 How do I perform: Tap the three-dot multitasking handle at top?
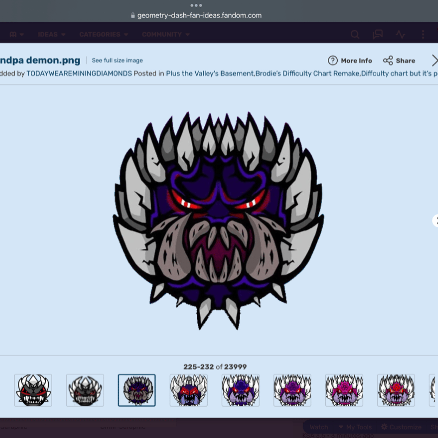[196, 5]
